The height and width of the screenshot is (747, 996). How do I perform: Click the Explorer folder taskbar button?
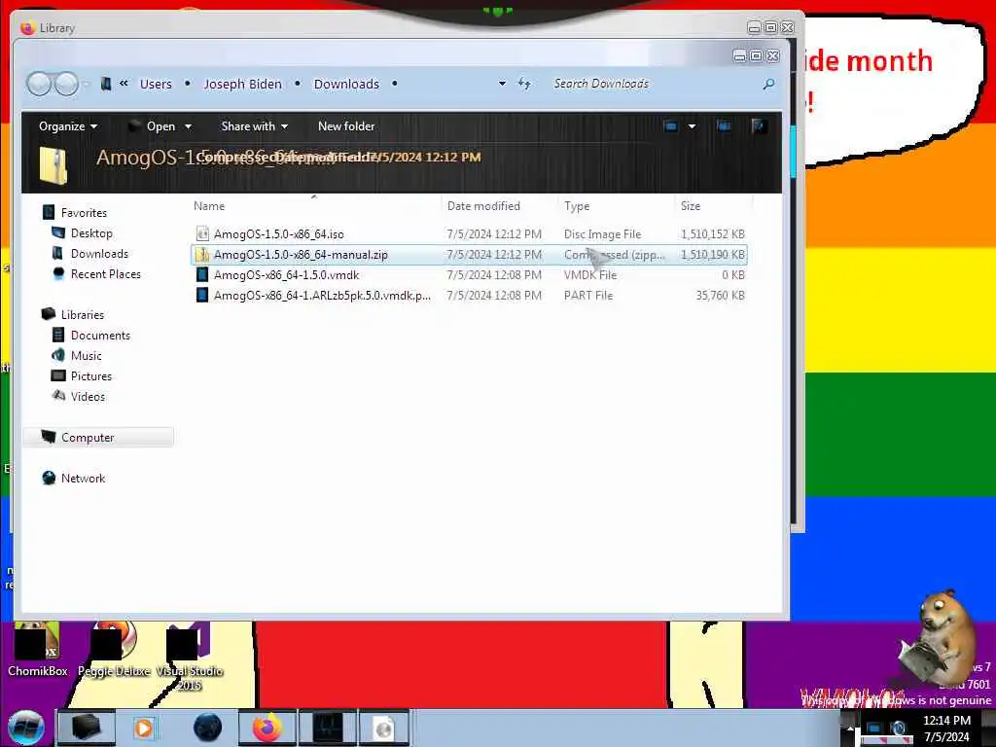(87, 728)
